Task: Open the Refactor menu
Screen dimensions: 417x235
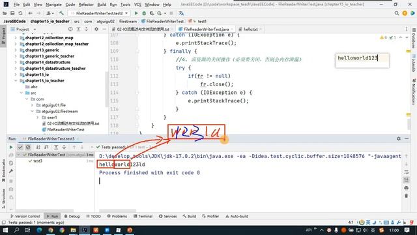Action: (x=86, y=5)
